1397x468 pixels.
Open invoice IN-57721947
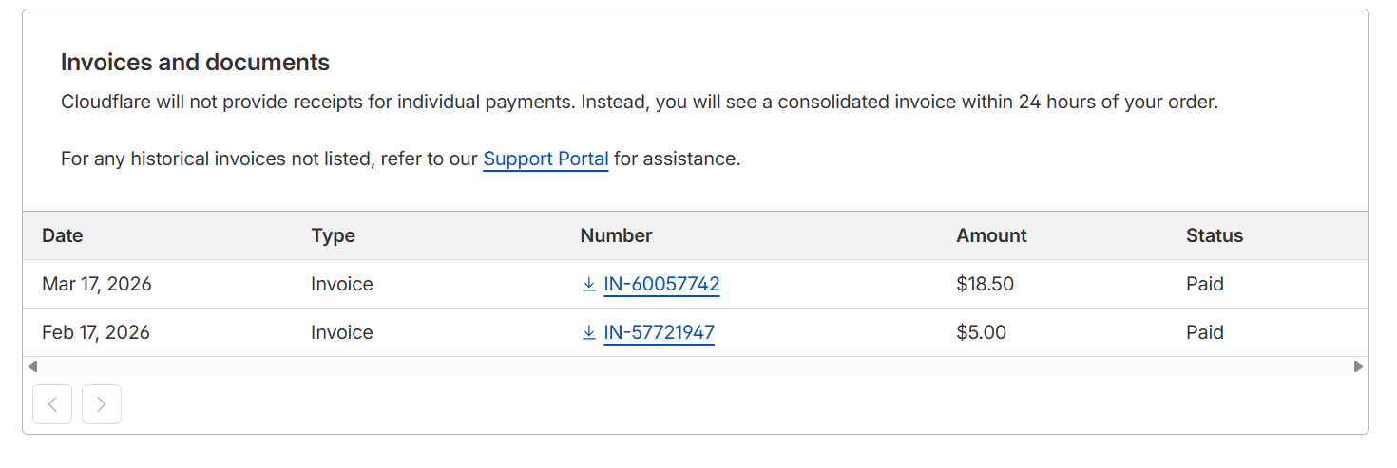point(659,332)
